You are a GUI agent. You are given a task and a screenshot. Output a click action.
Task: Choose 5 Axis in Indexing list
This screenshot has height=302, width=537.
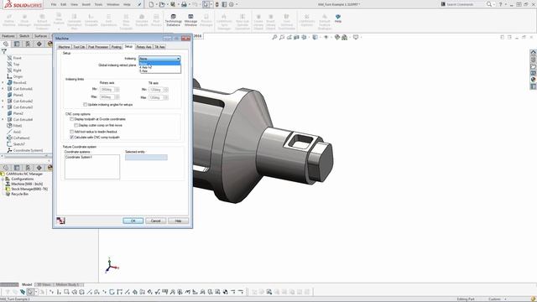[159, 70]
